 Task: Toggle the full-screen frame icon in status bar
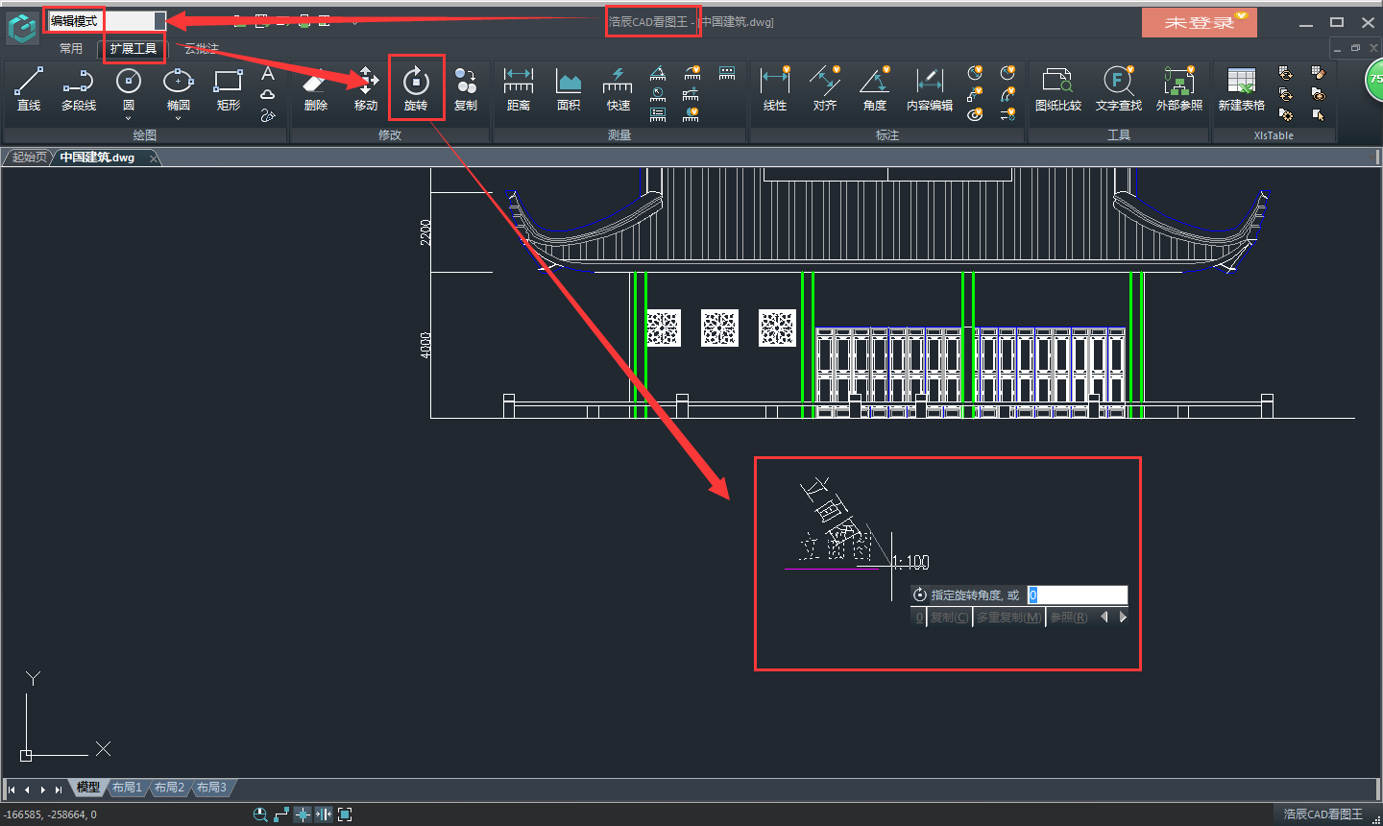coord(345,814)
